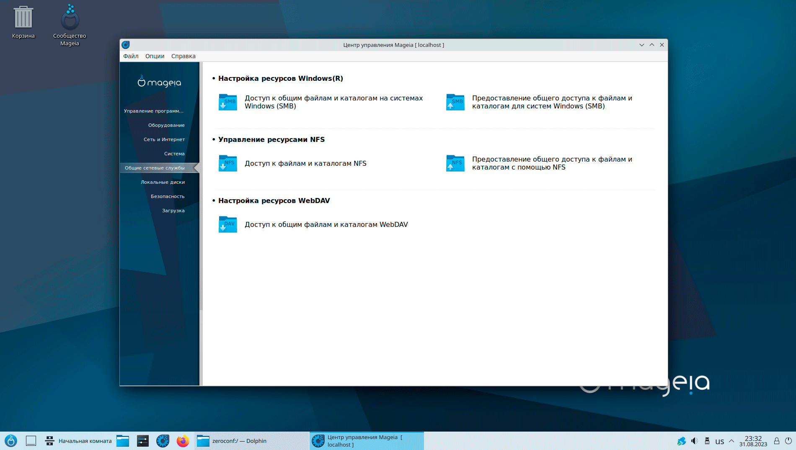Click the show desktop icon in taskbar
796x450 pixels.
click(x=31, y=441)
